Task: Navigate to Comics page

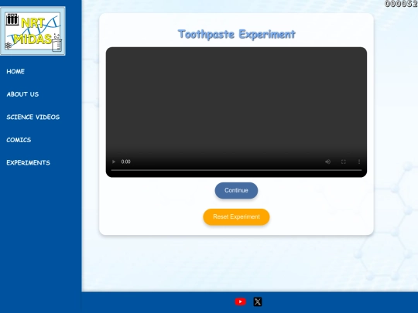Action: pos(19,140)
